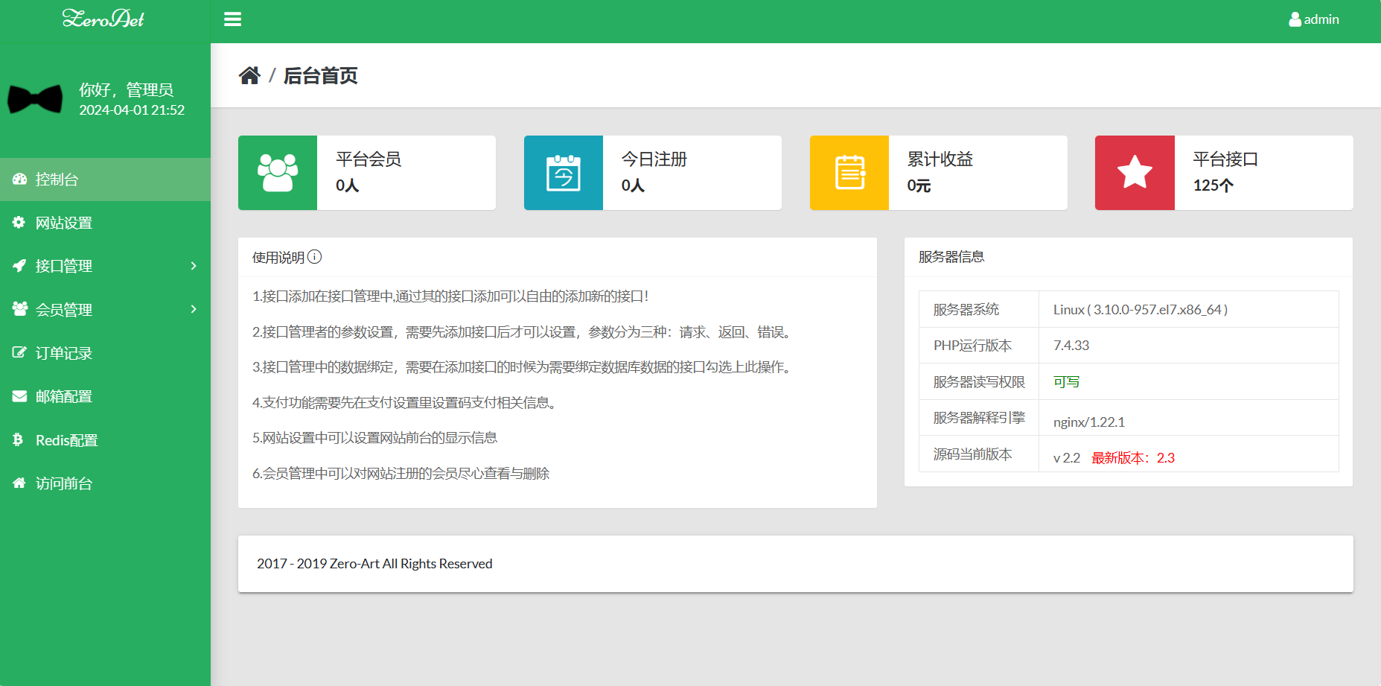The width and height of the screenshot is (1381, 686).
Task: Click the 会员管理 users icon
Action: [20, 308]
